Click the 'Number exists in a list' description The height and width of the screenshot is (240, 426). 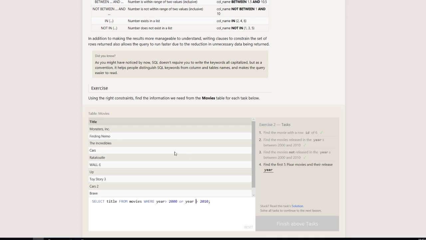144,21
